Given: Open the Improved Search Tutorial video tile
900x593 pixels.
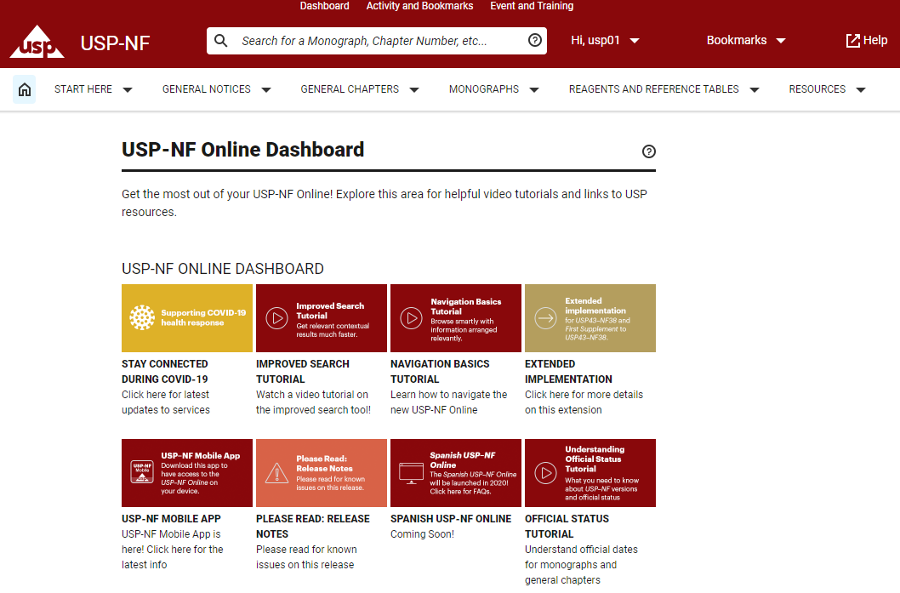Looking at the screenshot, I should click(x=322, y=318).
